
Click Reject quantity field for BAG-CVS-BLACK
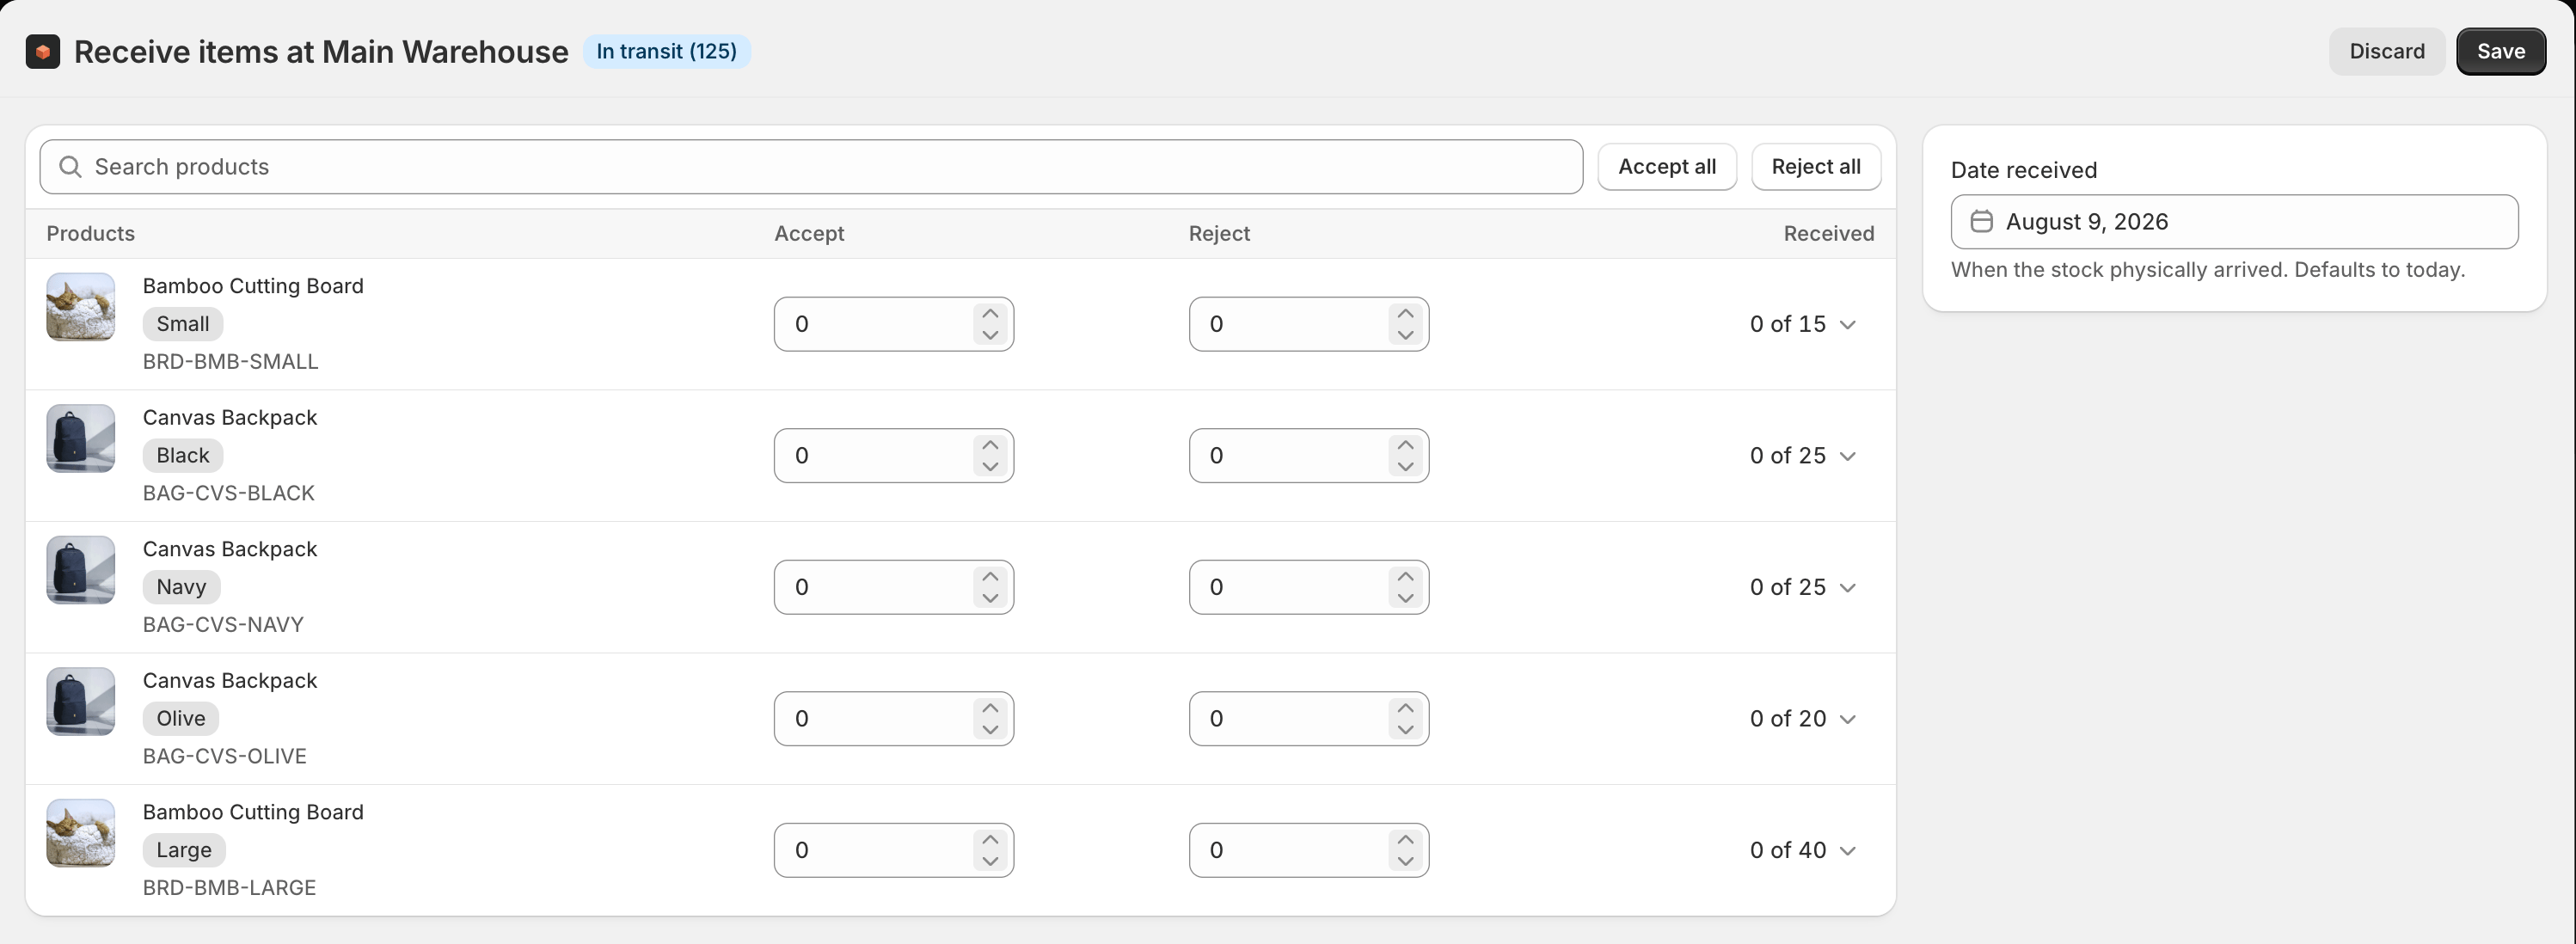click(1308, 456)
